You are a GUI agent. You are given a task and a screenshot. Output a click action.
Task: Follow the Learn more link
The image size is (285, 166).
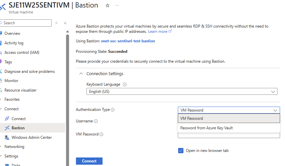point(157,31)
